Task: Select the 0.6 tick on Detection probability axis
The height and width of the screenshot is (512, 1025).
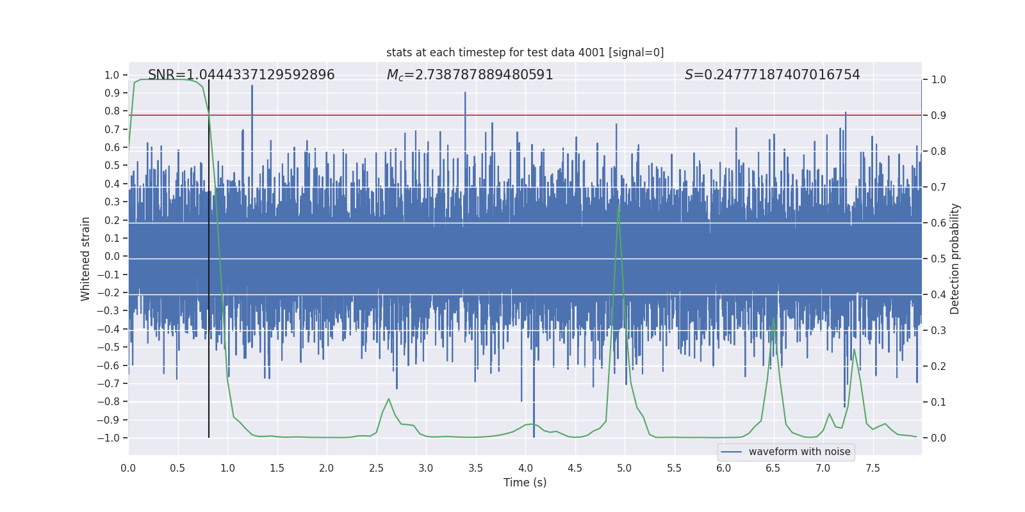Action: point(939,223)
